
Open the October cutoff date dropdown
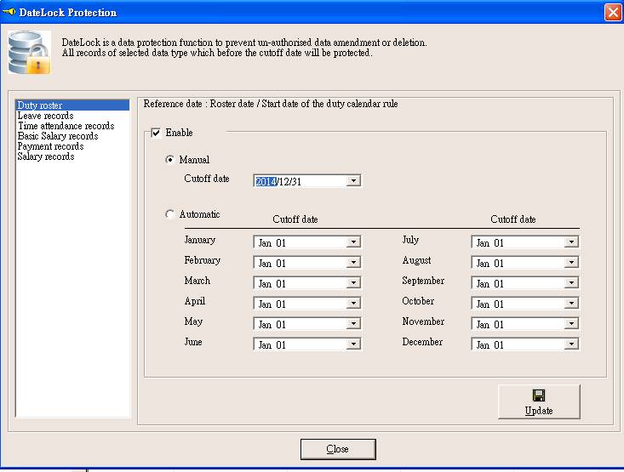[x=571, y=303]
